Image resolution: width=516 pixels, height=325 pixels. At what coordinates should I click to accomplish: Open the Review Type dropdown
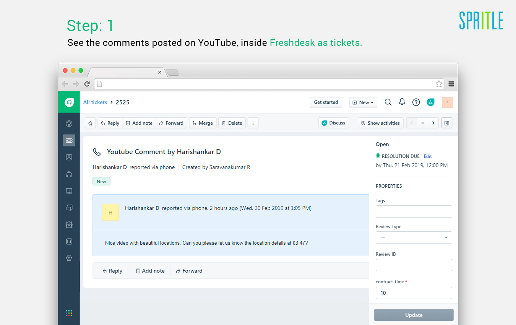(414, 237)
